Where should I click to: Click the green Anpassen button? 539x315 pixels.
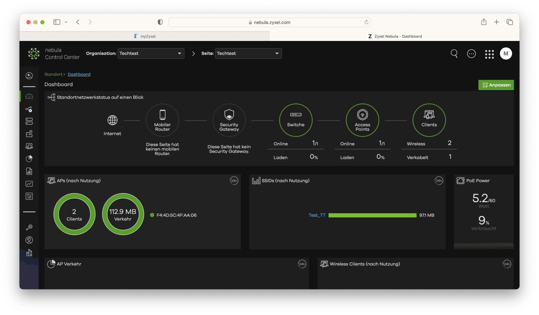pyautogui.click(x=496, y=85)
